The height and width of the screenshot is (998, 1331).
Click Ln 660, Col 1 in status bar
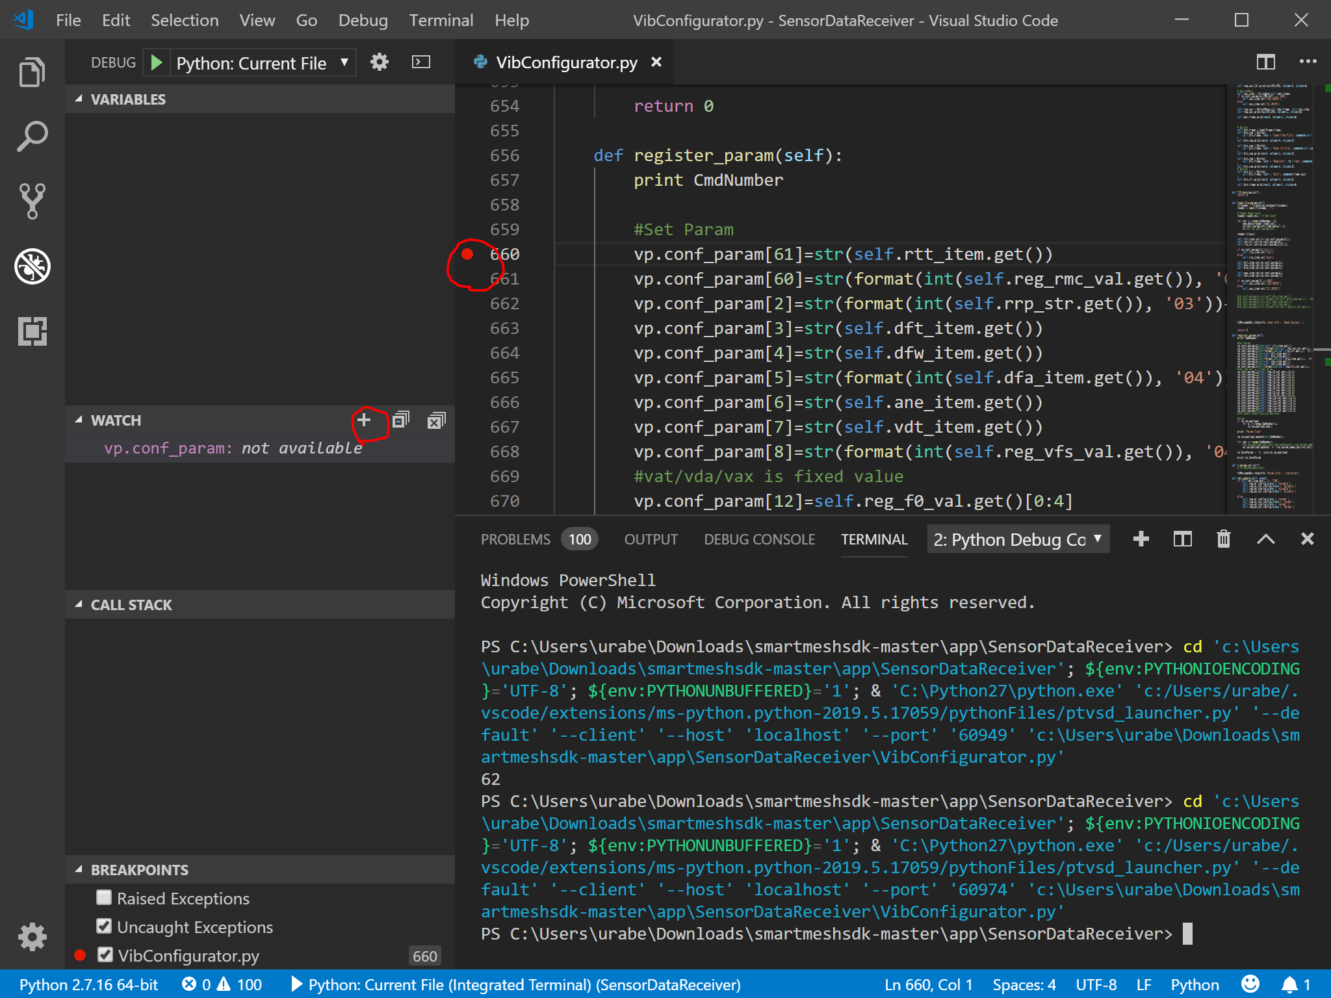(x=929, y=984)
